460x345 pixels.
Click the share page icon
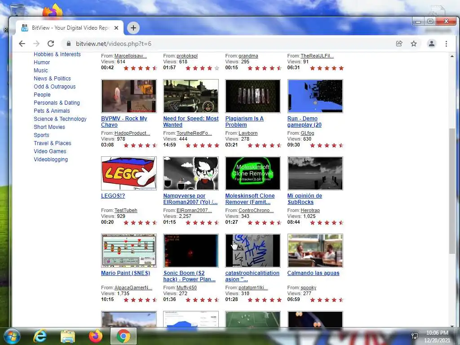coord(399,44)
